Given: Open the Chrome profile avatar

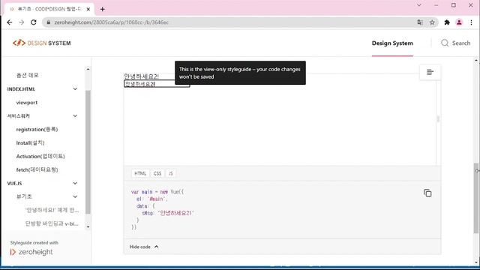Looking at the screenshot, I should 459,22.
